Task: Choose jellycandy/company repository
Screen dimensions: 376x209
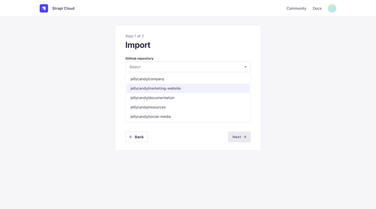Action: (x=147, y=79)
